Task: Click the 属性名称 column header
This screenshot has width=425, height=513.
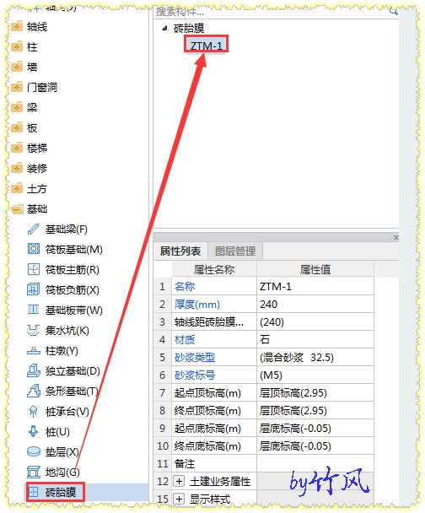Action: pos(214,269)
